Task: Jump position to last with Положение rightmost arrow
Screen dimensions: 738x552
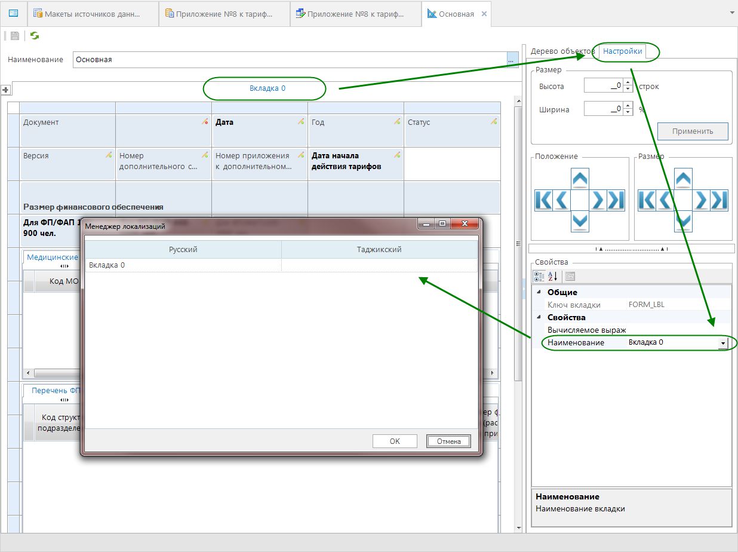Action: tap(616, 200)
